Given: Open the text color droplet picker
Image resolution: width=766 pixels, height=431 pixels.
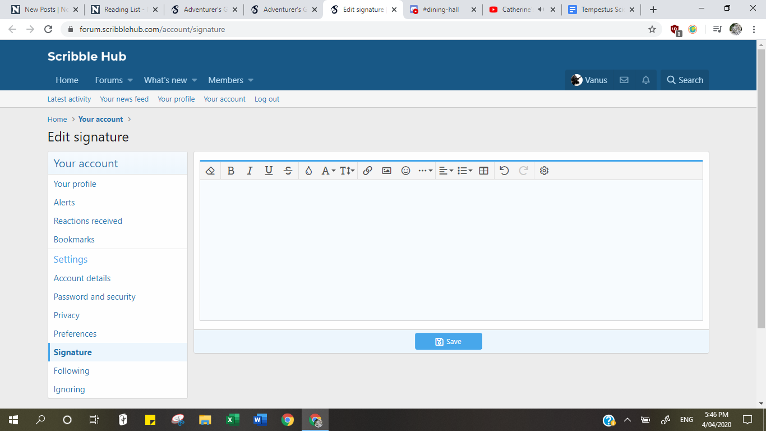Looking at the screenshot, I should 308,171.
